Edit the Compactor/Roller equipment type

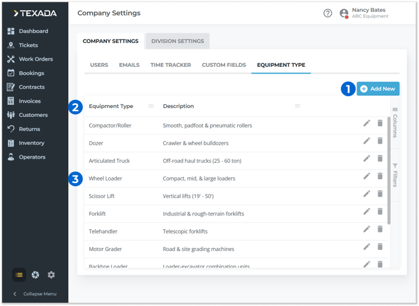point(367,124)
